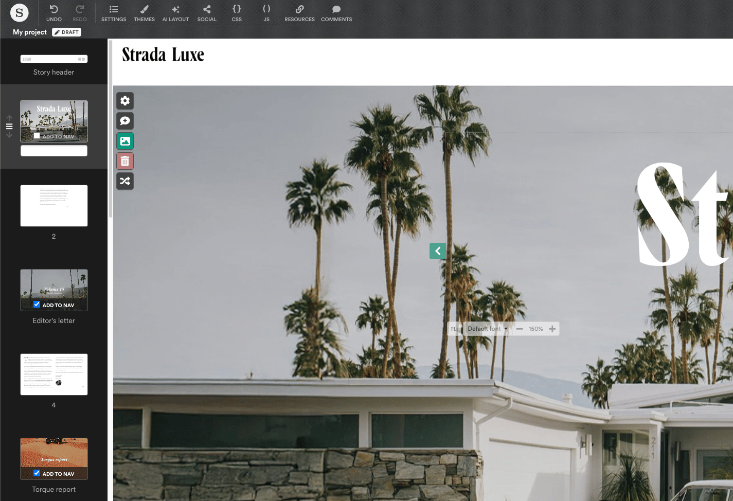Click the DRAFT status badge
733x501 pixels.
(x=66, y=32)
